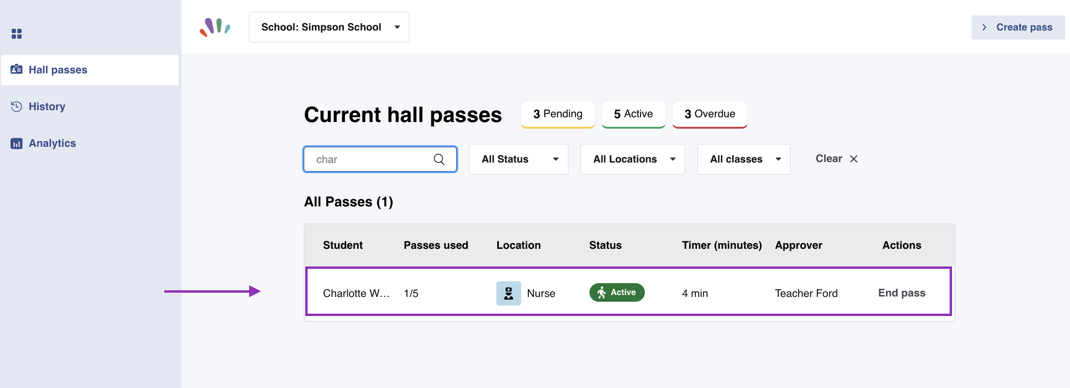Click the chevron icon on Create pass
This screenshot has height=388, width=1070.
tap(984, 27)
